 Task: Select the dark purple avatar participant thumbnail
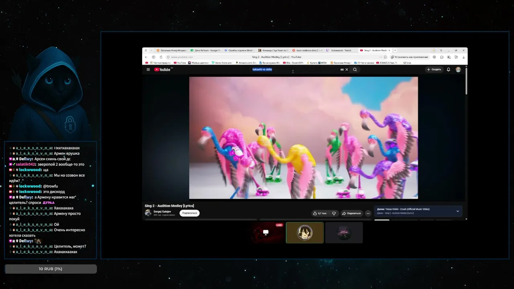344,233
